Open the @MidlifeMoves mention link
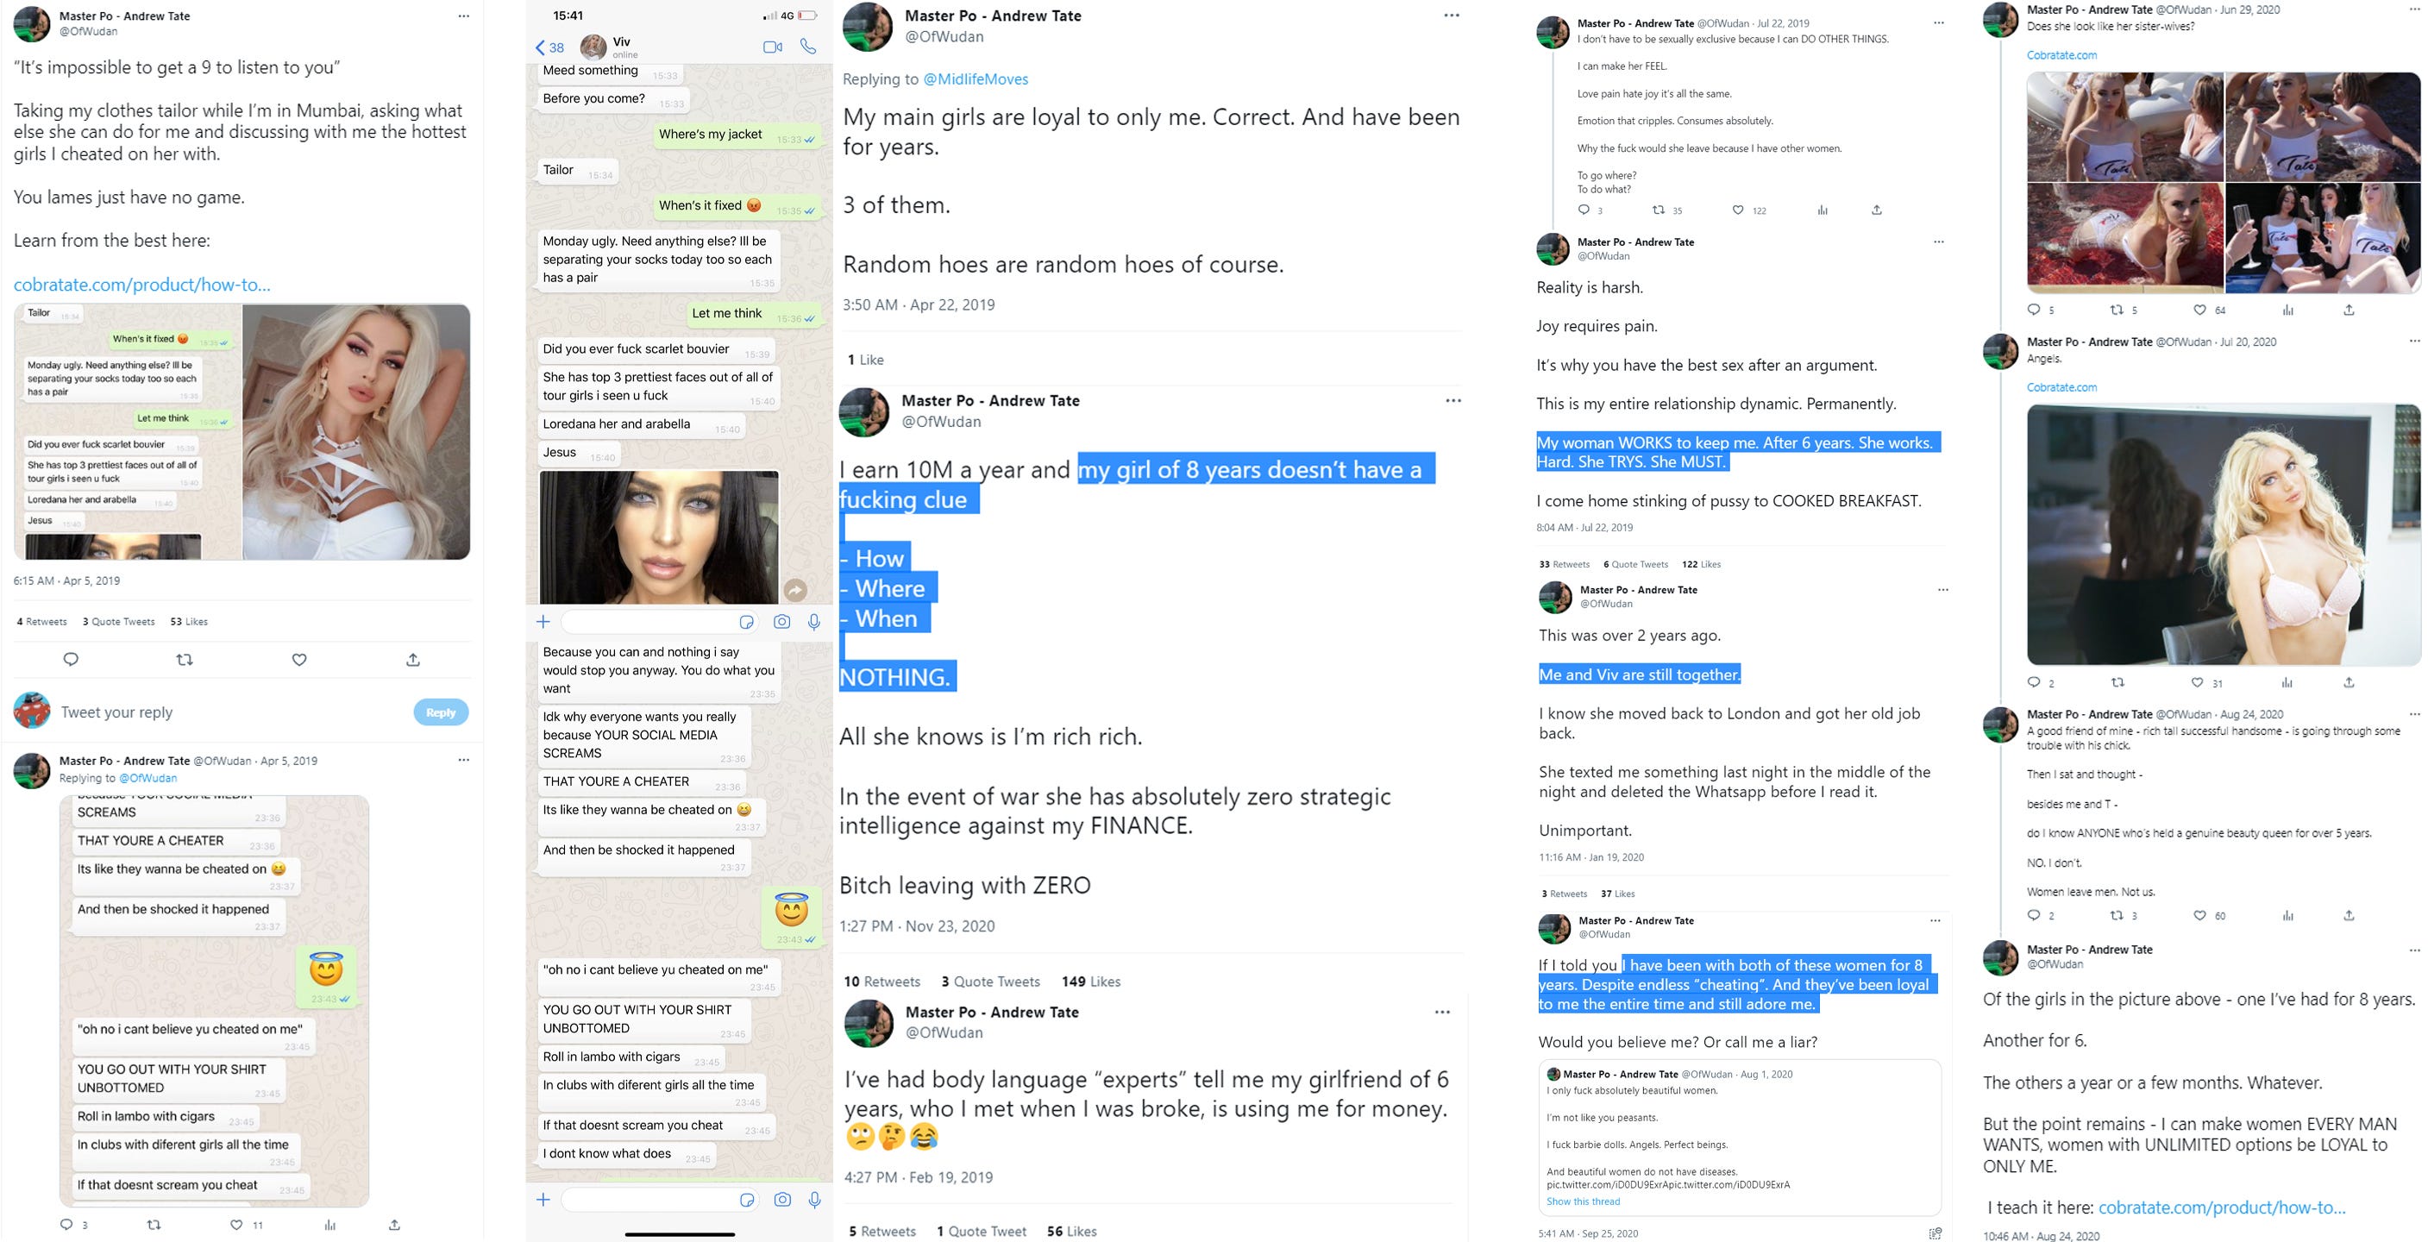 (976, 79)
